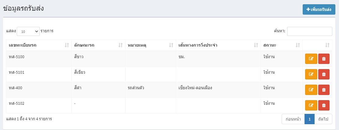Edit the ทส-5100 row

pyautogui.click(x=311, y=59)
